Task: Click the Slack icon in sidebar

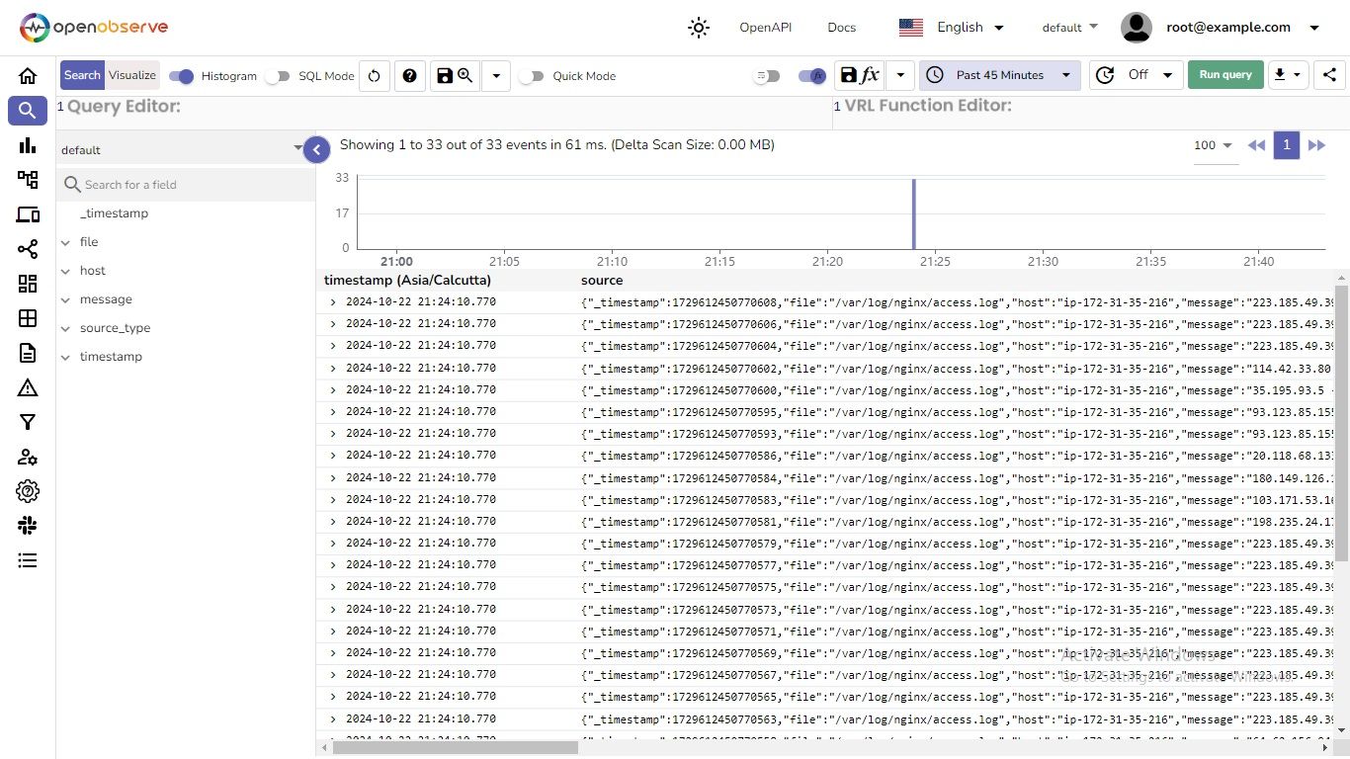Action: pos(27,525)
